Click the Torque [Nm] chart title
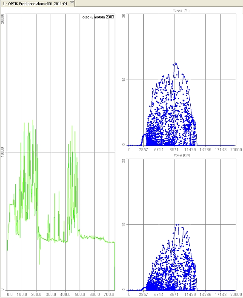This screenshot has width=243, height=298. point(182,10)
